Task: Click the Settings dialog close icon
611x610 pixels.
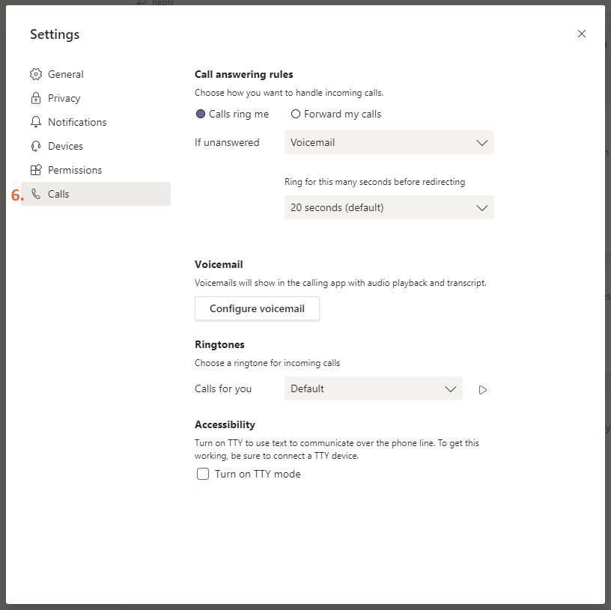Action: click(582, 34)
